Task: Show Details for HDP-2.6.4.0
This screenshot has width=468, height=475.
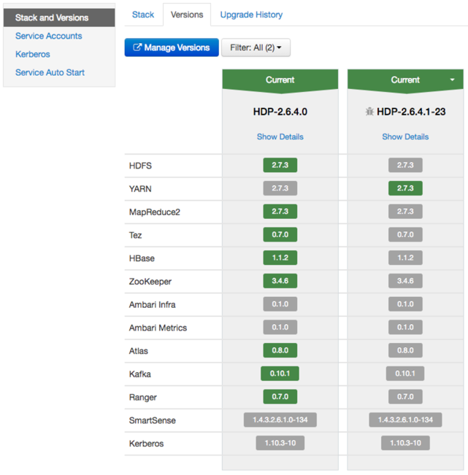Action: pyautogui.click(x=280, y=136)
